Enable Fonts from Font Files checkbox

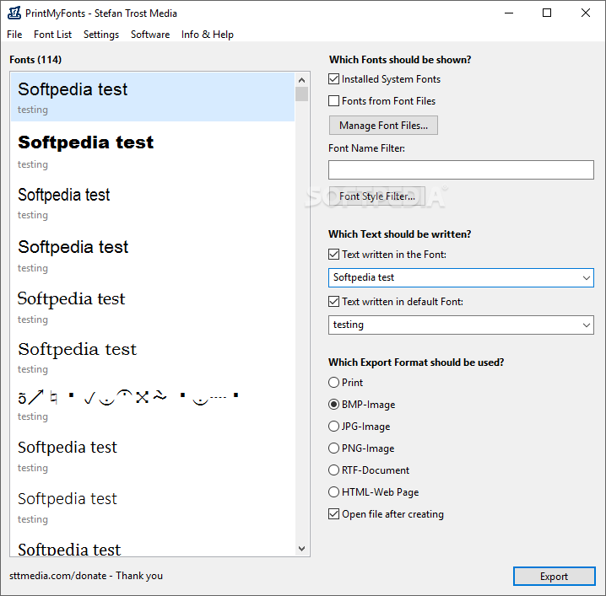coord(334,101)
